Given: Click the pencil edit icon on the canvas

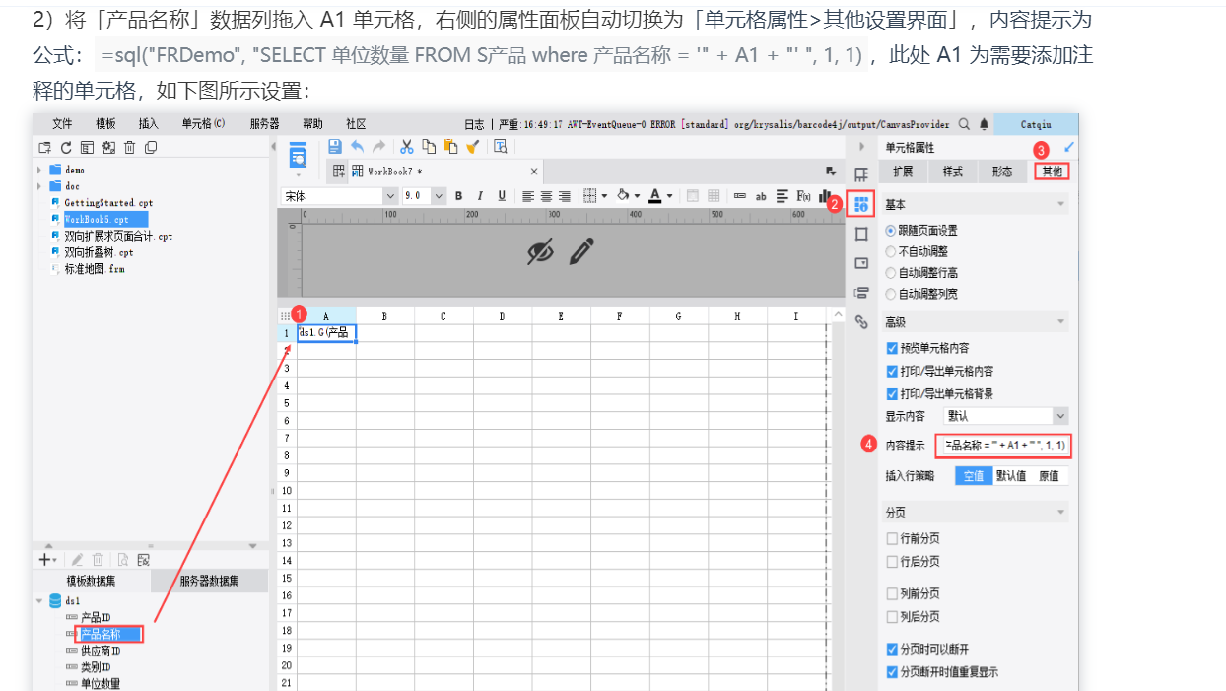Looking at the screenshot, I should coord(582,251).
